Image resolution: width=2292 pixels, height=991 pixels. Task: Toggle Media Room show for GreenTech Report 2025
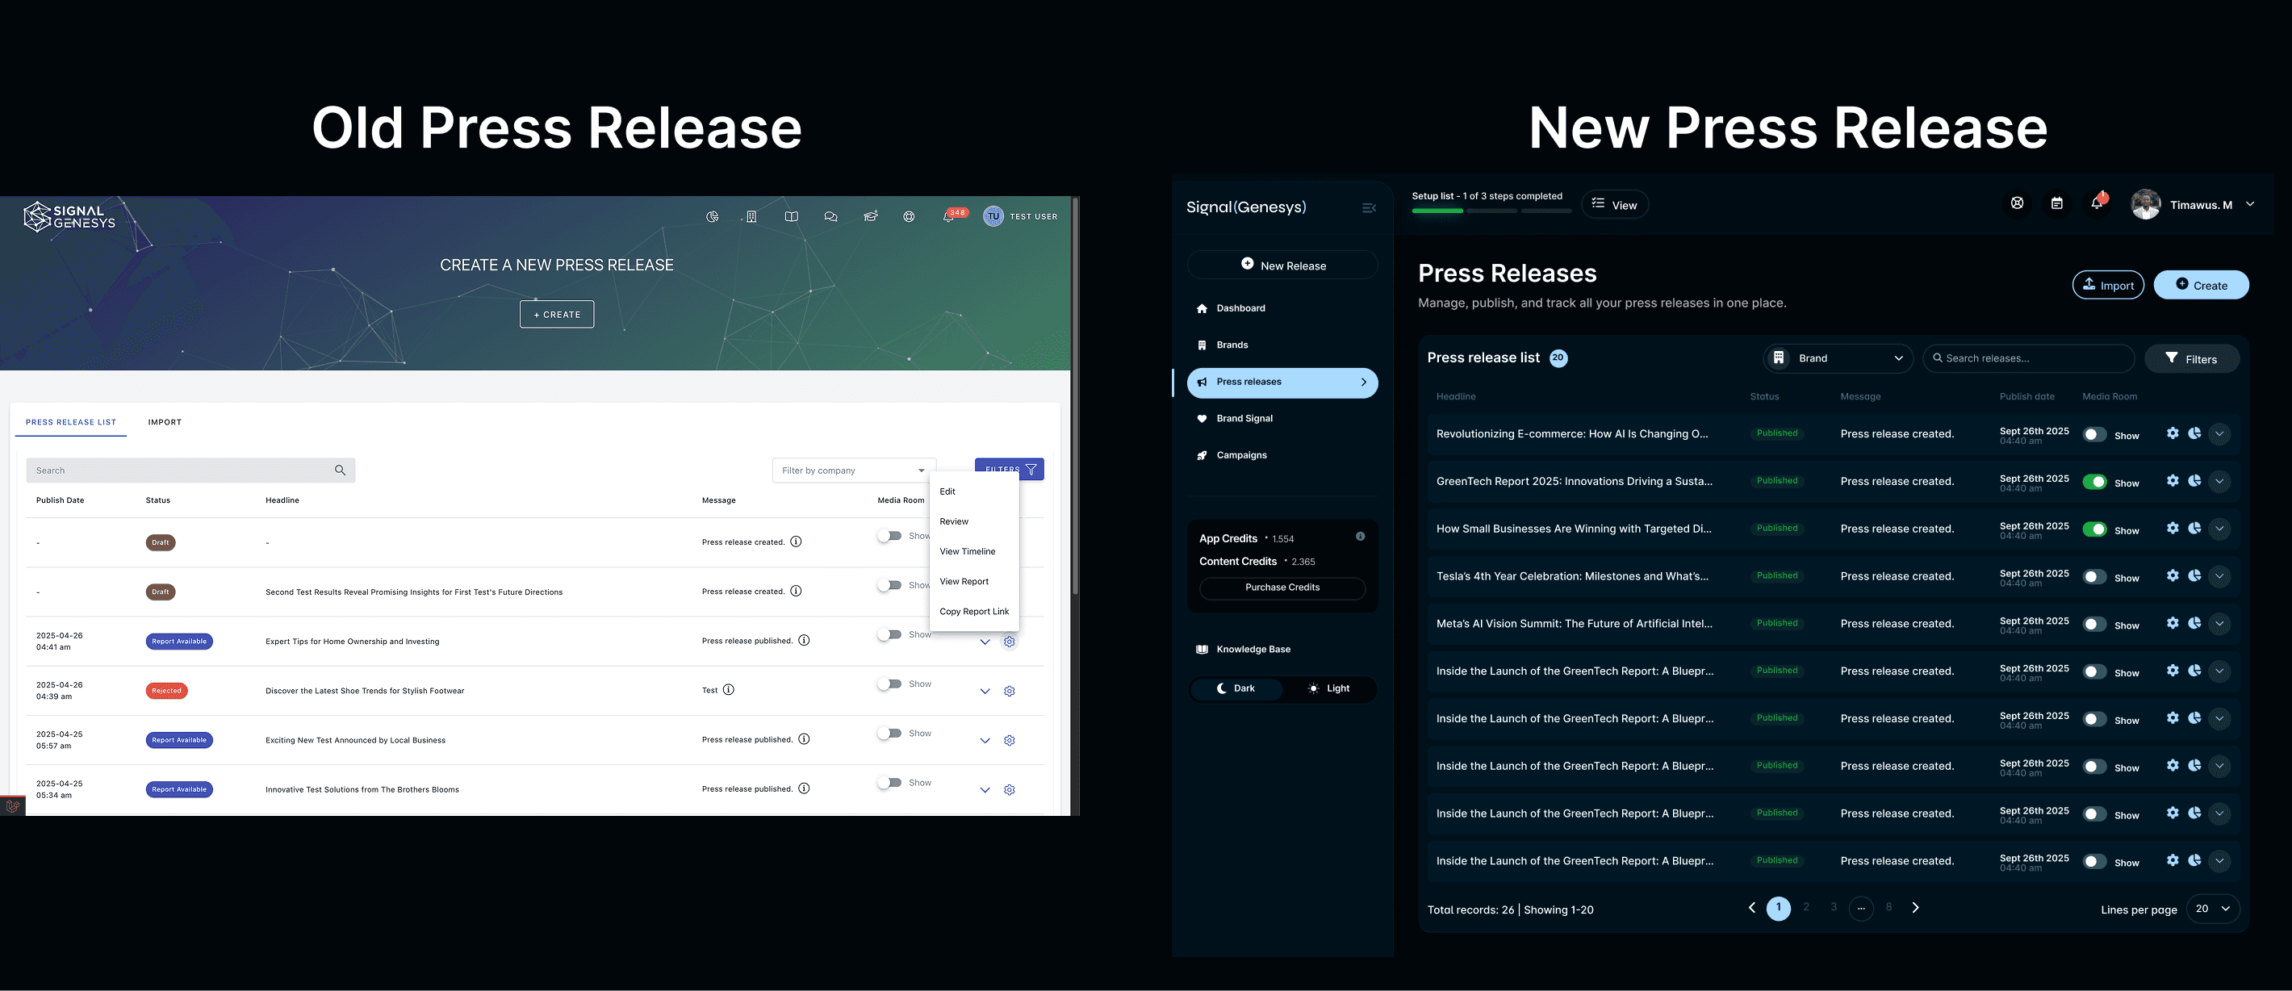click(x=2094, y=482)
